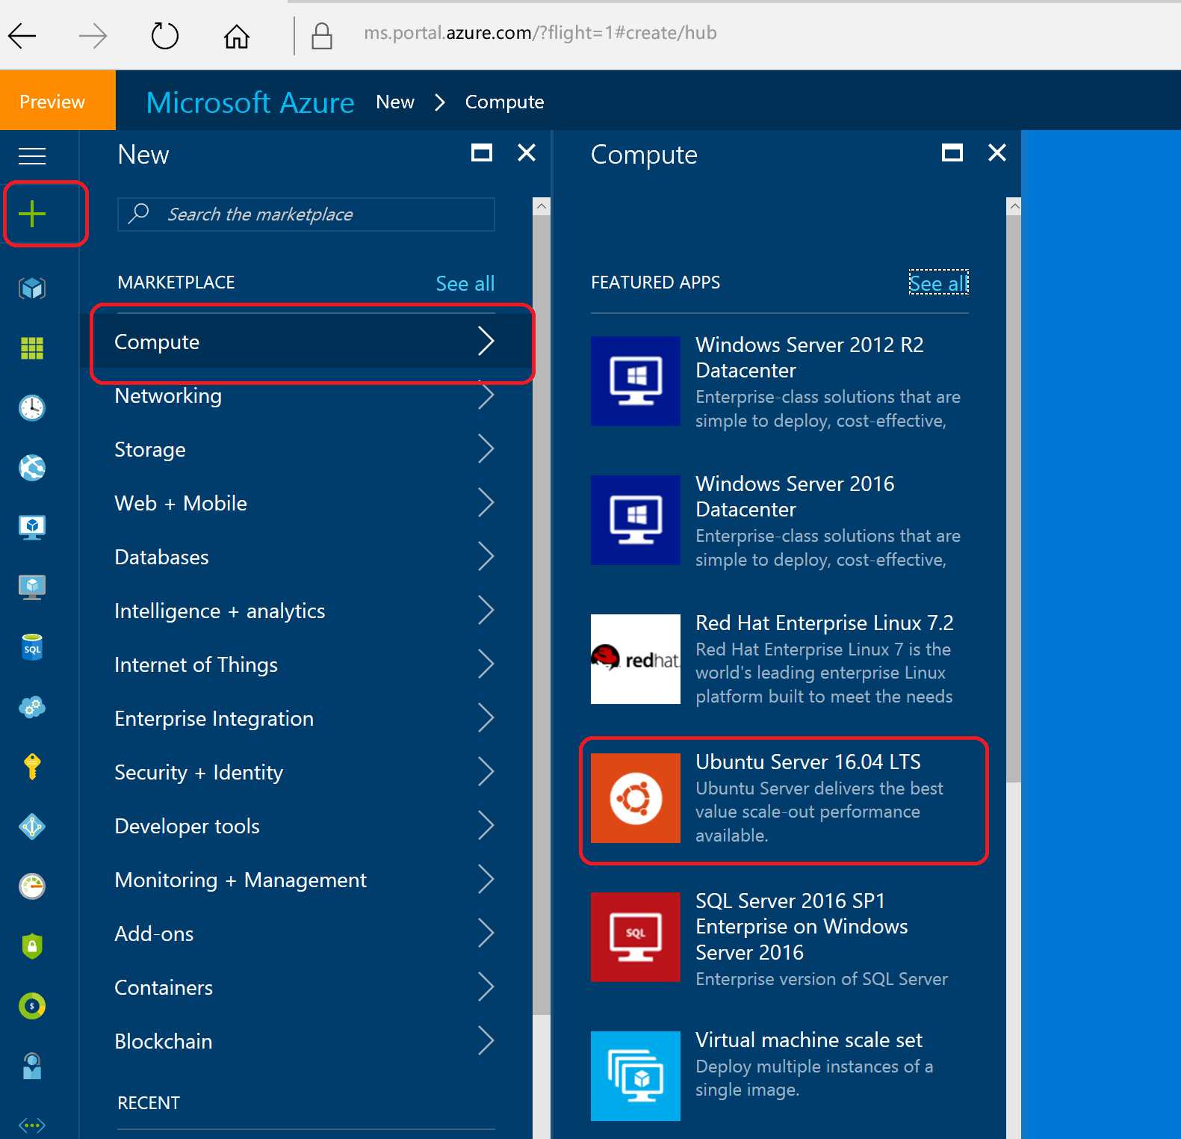
Task: Select Databases category
Action: (x=305, y=557)
